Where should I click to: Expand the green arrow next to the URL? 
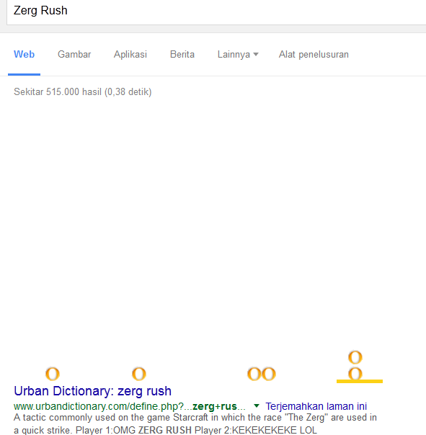(257, 406)
